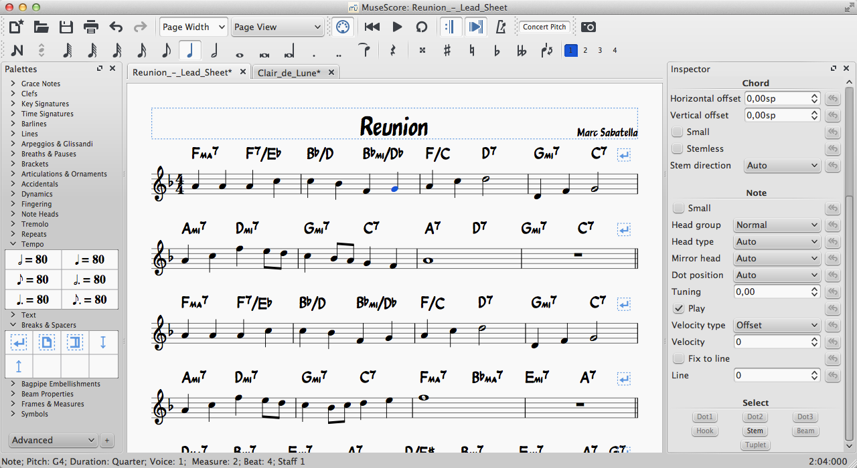
Task: Toggle the MIDI input icon
Action: pos(342,27)
